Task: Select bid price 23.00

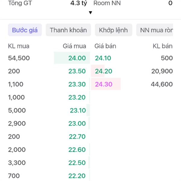Action: [x=77, y=123]
